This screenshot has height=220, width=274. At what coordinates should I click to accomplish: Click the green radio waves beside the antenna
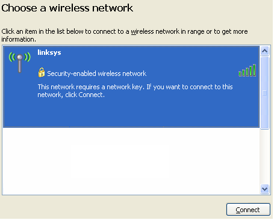click(x=20, y=57)
